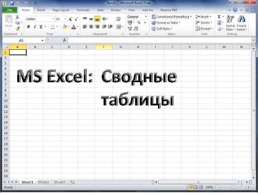
Task: Apply the red Font Color icon
Action: click(x=73, y=27)
